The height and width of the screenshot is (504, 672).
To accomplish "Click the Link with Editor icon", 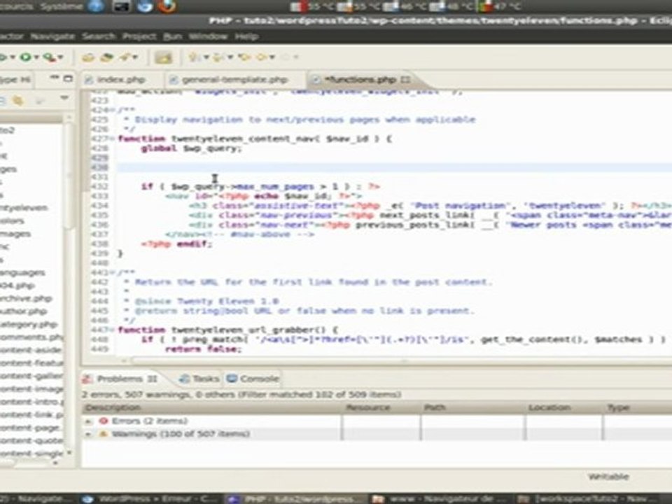I will [x=18, y=101].
